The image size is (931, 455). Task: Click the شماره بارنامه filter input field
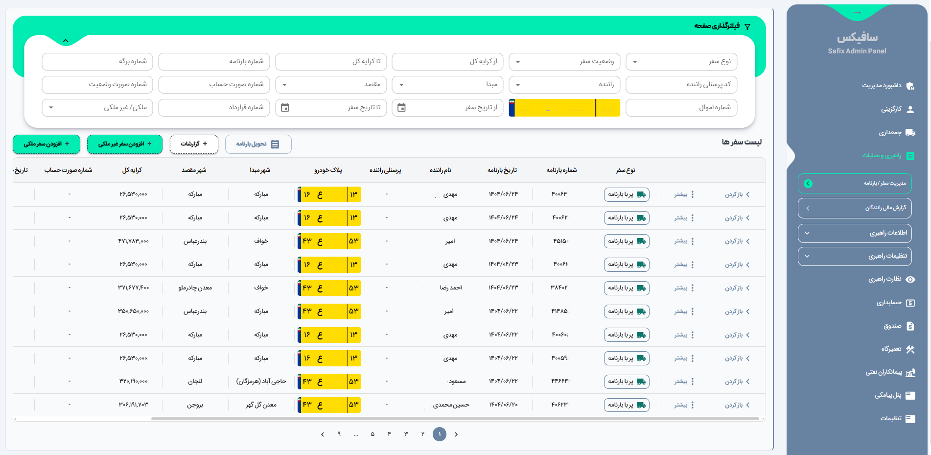[x=214, y=62]
